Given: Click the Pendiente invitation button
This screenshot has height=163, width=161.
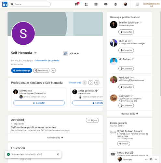Looking at the screenshot, I should point(41,70).
